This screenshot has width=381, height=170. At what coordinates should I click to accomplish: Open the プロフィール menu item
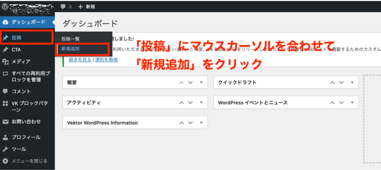point(28,137)
